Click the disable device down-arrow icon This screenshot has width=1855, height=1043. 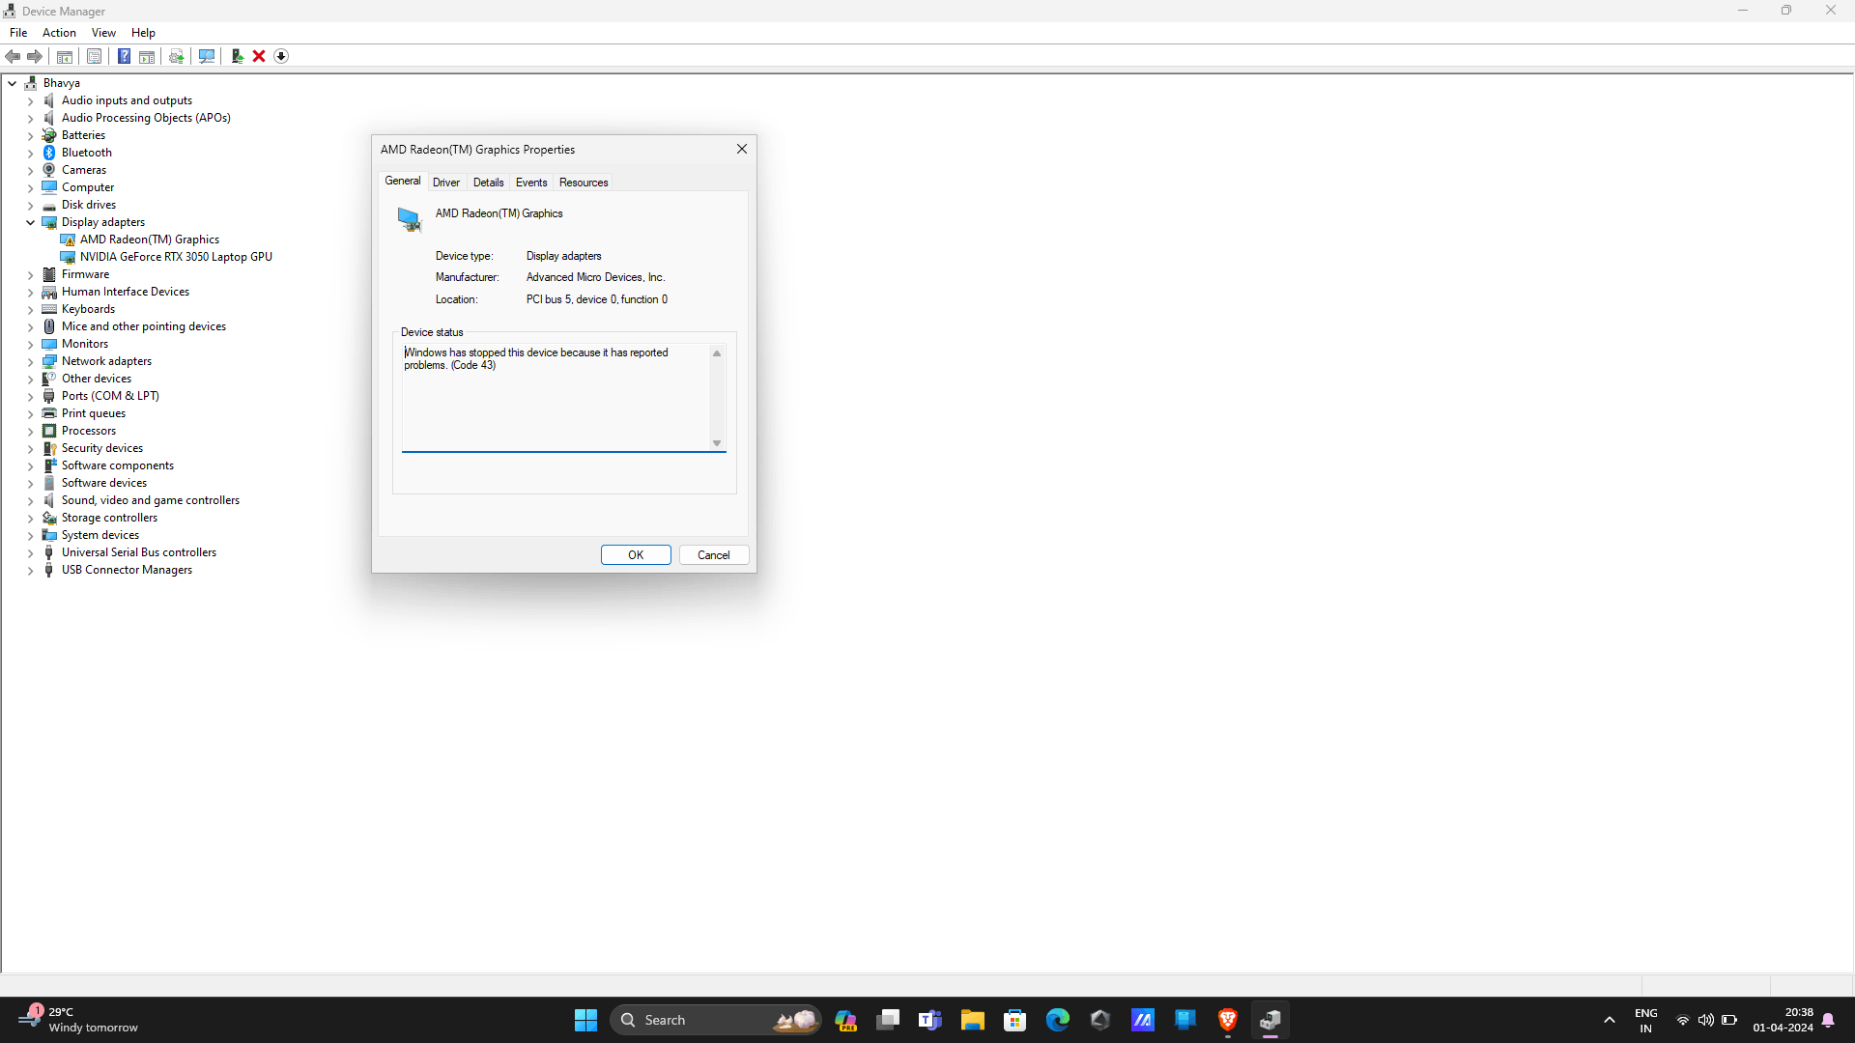(281, 56)
